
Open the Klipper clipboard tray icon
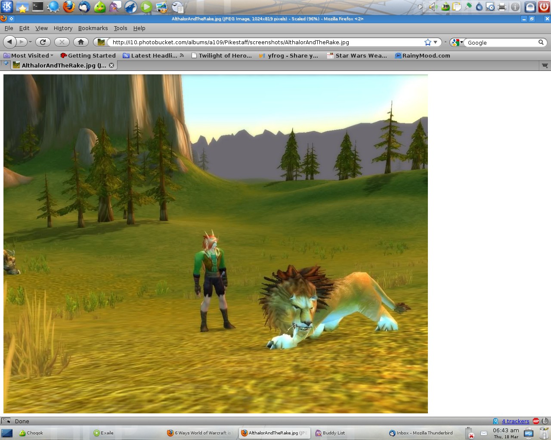pos(457,6)
